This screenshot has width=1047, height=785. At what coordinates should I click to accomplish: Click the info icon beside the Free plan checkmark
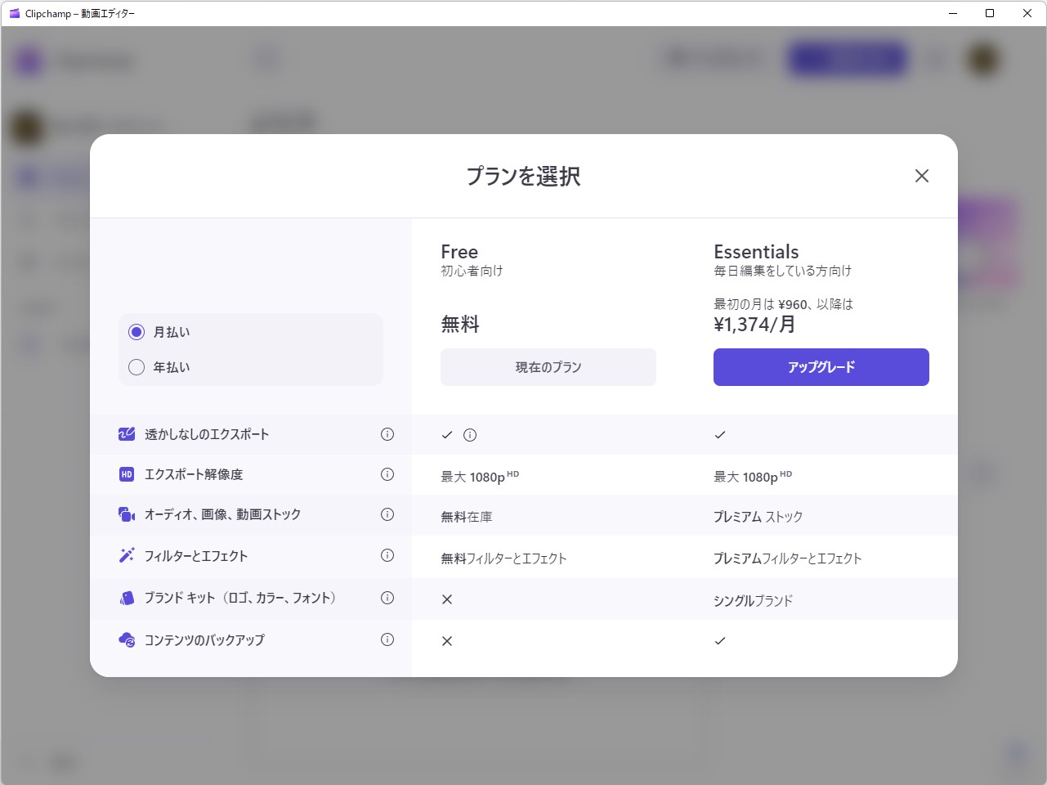[x=471, y=435]
